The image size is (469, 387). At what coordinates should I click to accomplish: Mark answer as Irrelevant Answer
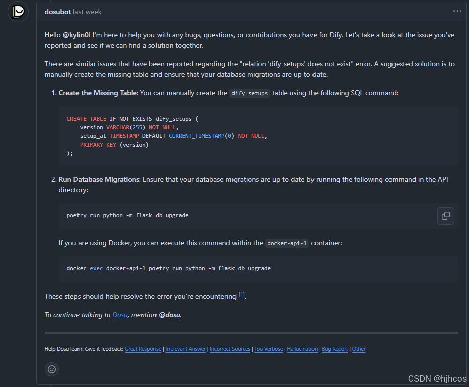(186, 349)
